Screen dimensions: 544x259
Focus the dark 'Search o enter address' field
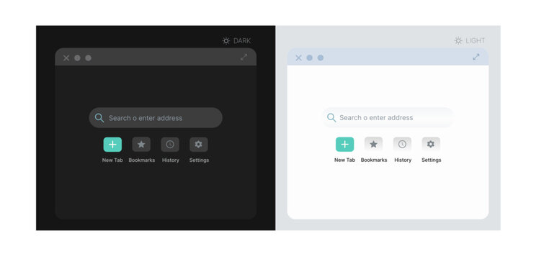pos(156,118)
